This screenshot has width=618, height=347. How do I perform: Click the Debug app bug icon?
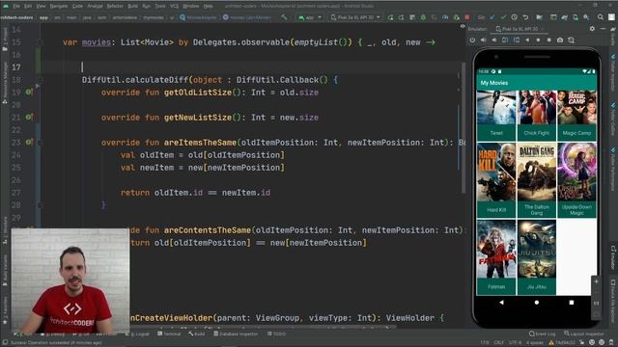423,17
